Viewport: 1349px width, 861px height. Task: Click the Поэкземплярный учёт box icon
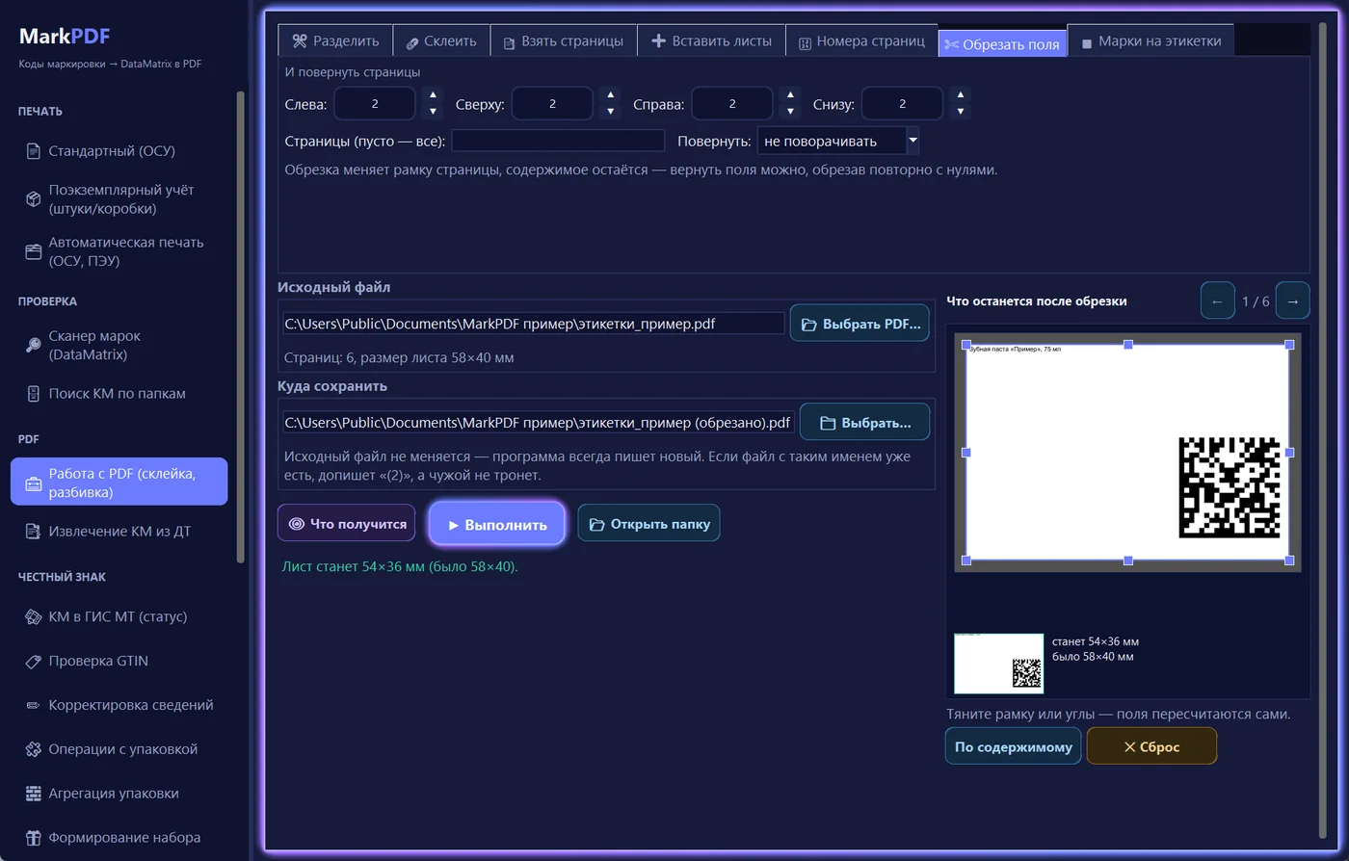point(33,199)
